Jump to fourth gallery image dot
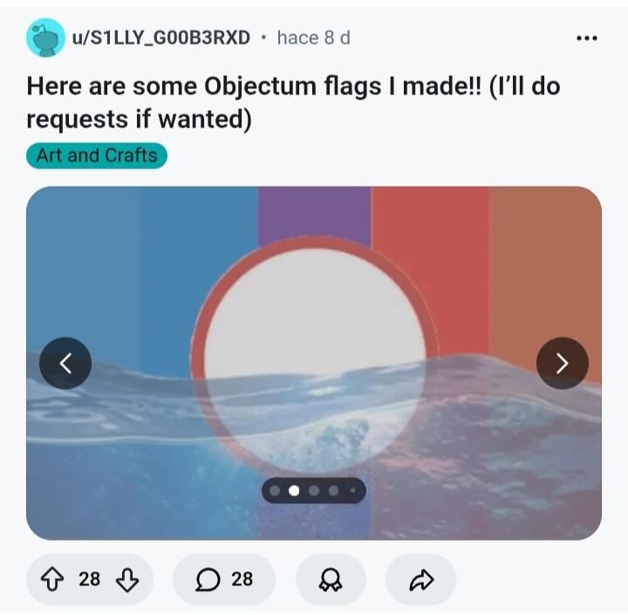 (333, 491)
